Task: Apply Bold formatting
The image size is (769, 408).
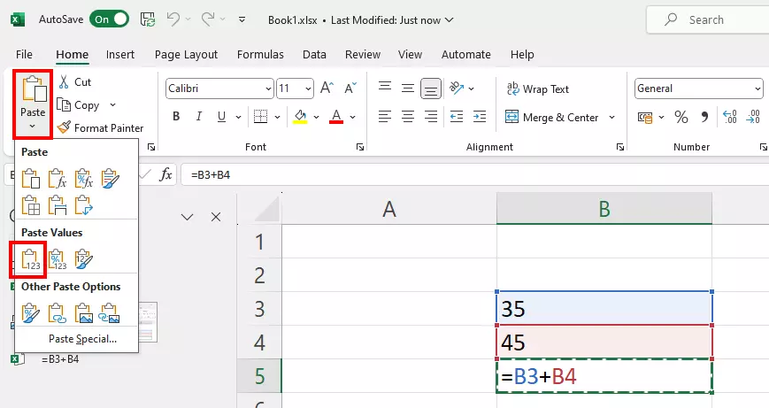Action: click(176, 117)
